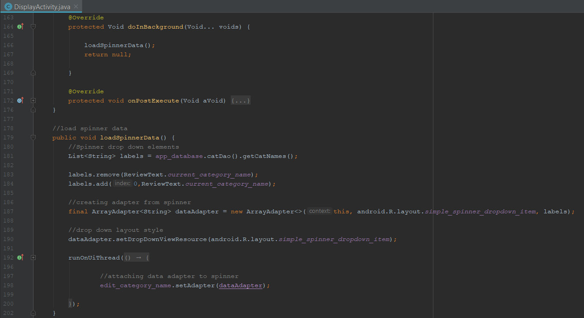Click the fold end marker on line 176

[x=33, y=110]
